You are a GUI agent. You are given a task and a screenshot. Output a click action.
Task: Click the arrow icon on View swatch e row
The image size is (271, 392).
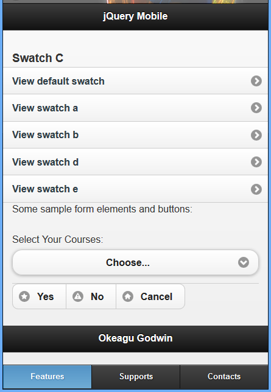tap(256, 189)
